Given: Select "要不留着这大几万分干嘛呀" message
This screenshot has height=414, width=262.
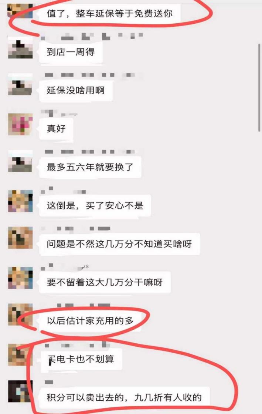Looking at the screenshot, I should (x=105, y=283).
